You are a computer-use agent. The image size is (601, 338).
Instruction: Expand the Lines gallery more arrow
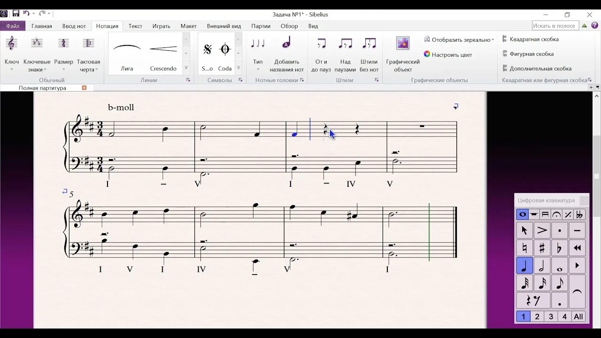point(186,68)
